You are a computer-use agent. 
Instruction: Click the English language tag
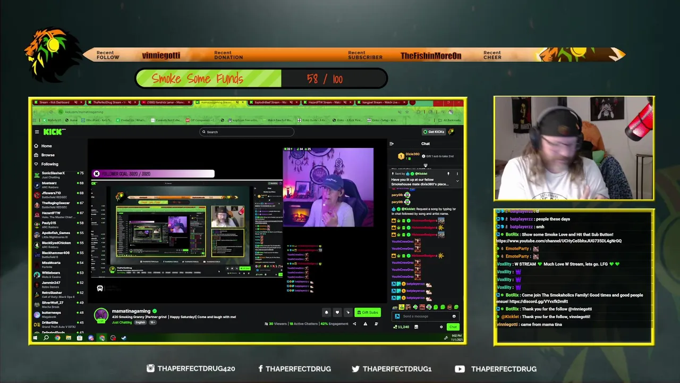point(140,322)
